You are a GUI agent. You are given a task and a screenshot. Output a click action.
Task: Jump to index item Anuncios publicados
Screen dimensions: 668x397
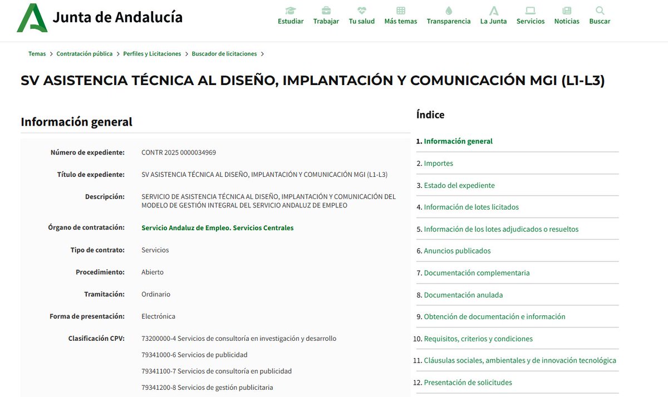tap(458, 251)
